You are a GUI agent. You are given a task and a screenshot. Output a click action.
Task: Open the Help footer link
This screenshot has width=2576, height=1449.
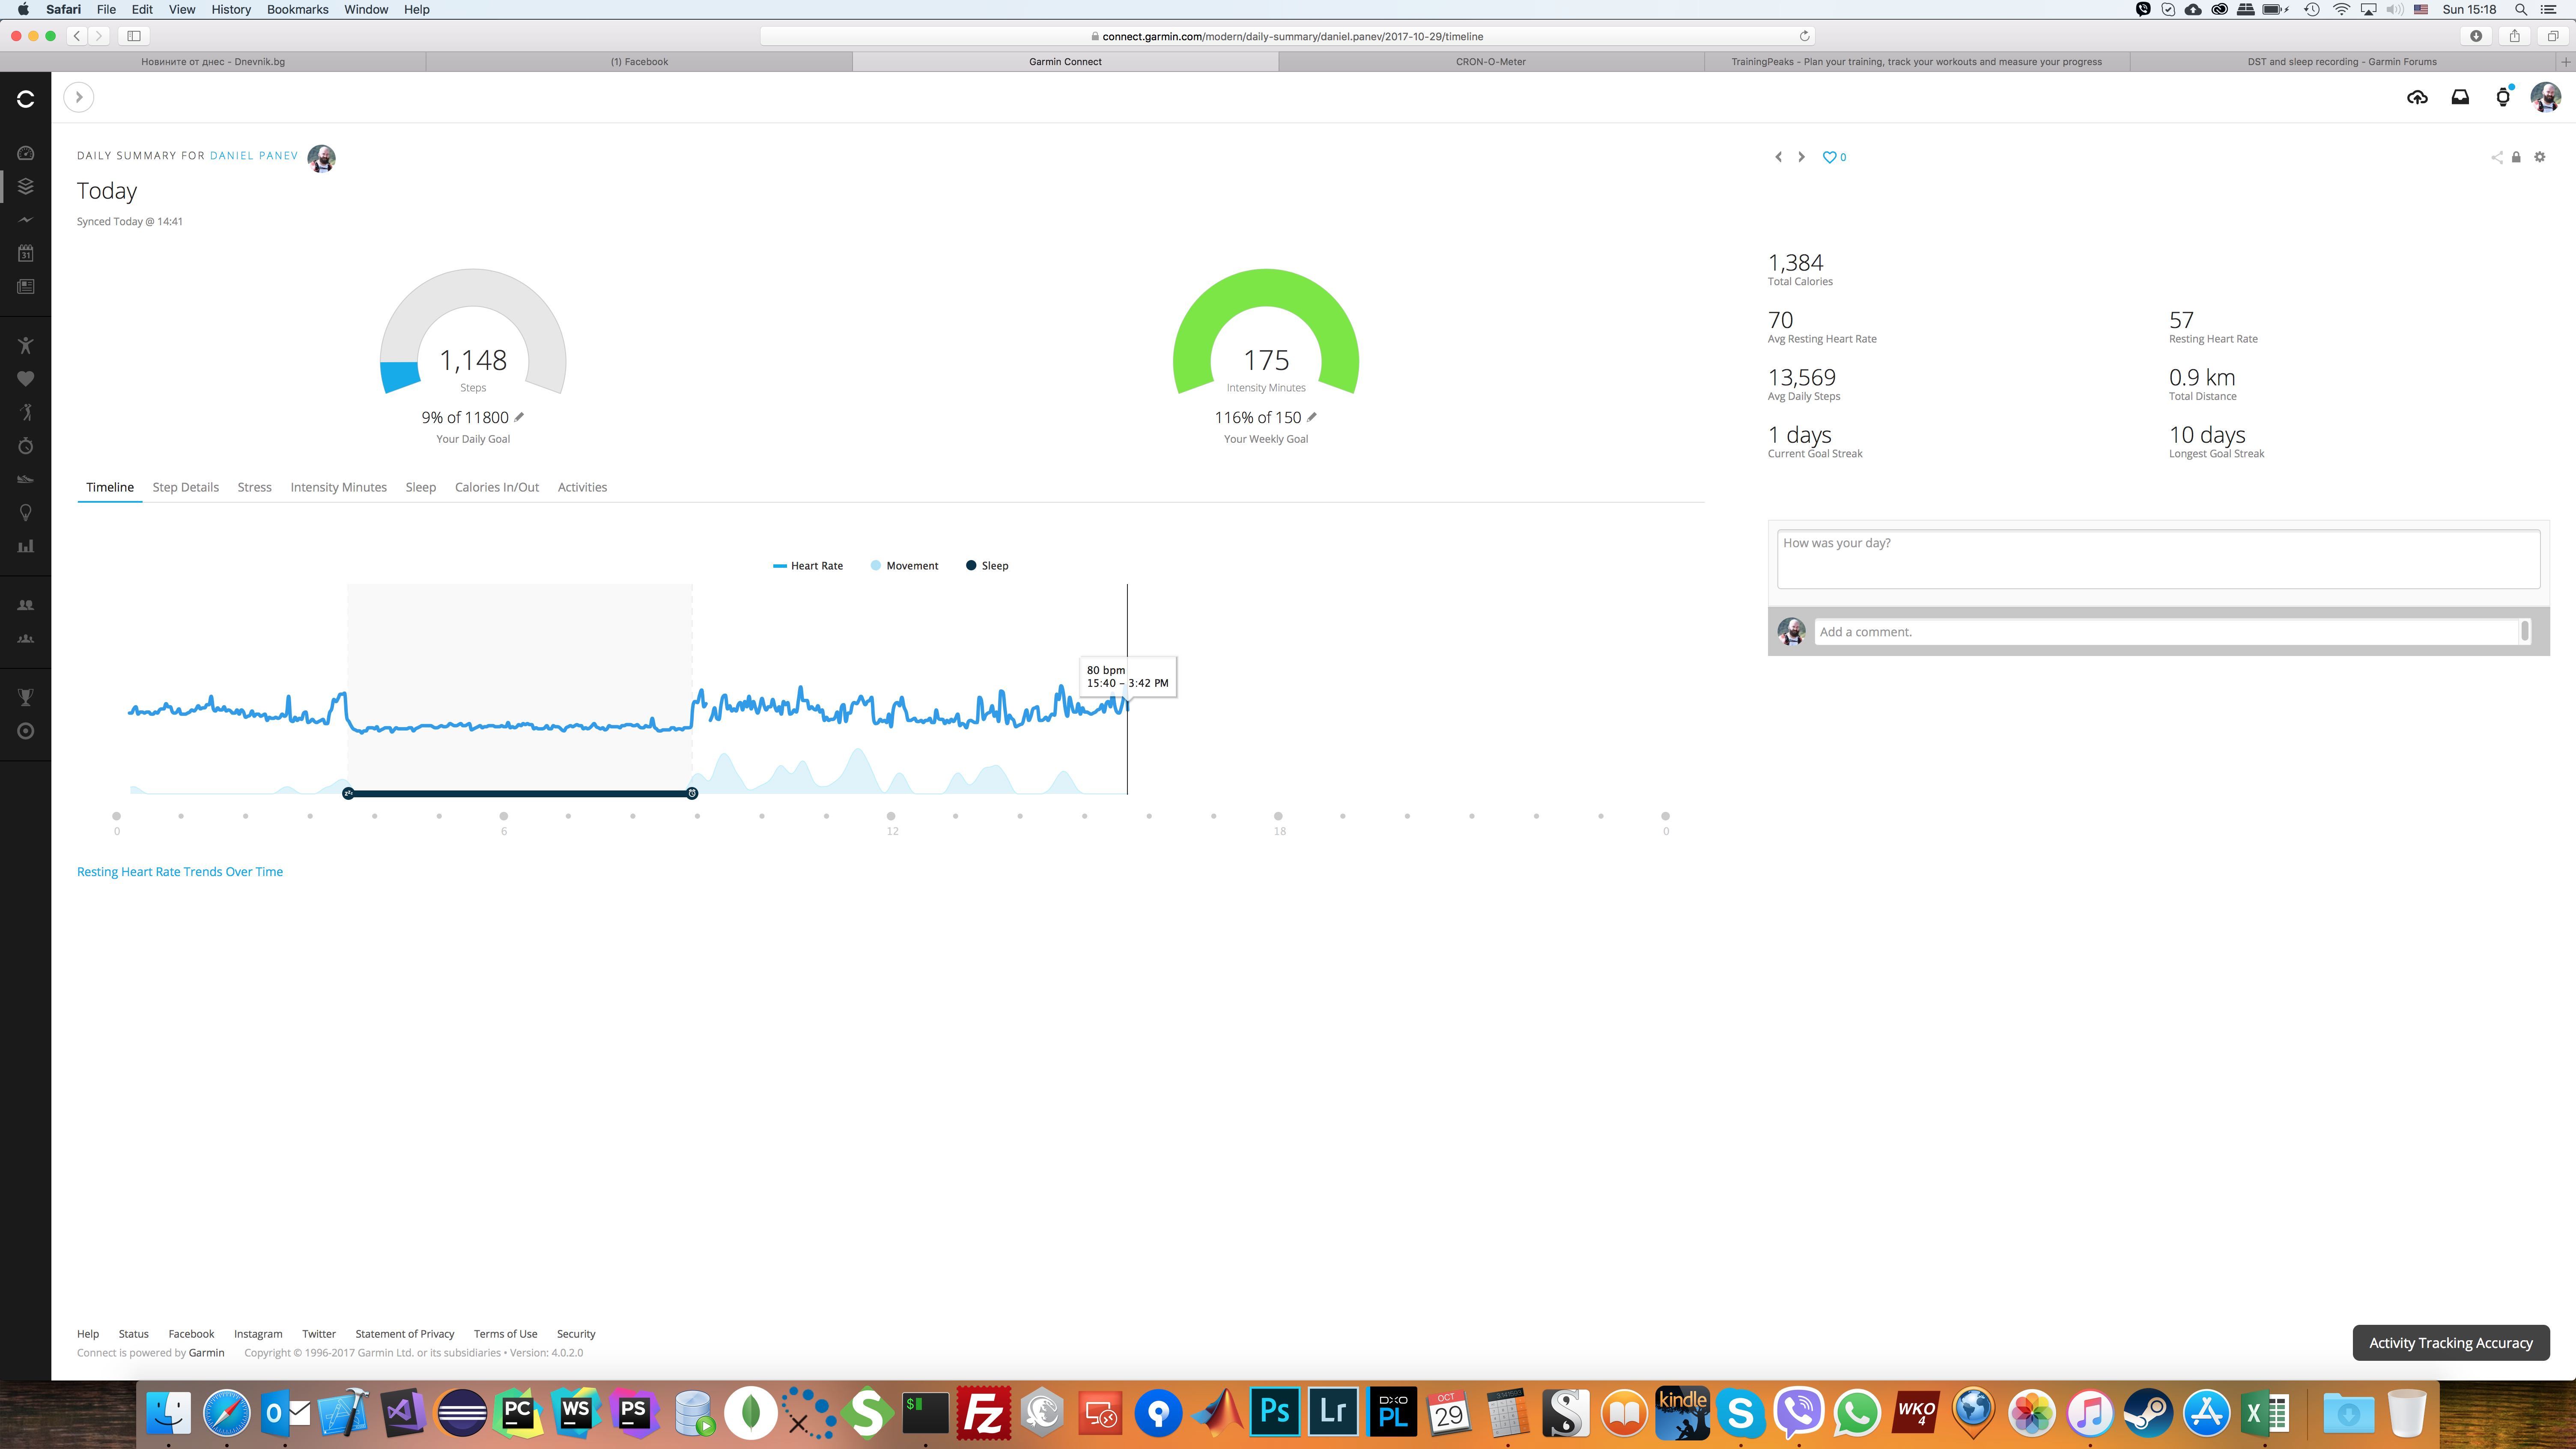pos(88,1334)
